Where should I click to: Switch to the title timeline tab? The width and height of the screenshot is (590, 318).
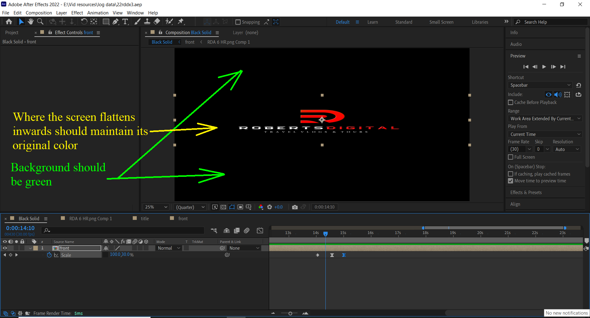point(144,218)
